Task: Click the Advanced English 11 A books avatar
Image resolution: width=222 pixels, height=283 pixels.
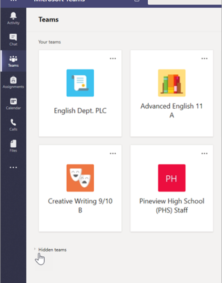Action: 172,83
